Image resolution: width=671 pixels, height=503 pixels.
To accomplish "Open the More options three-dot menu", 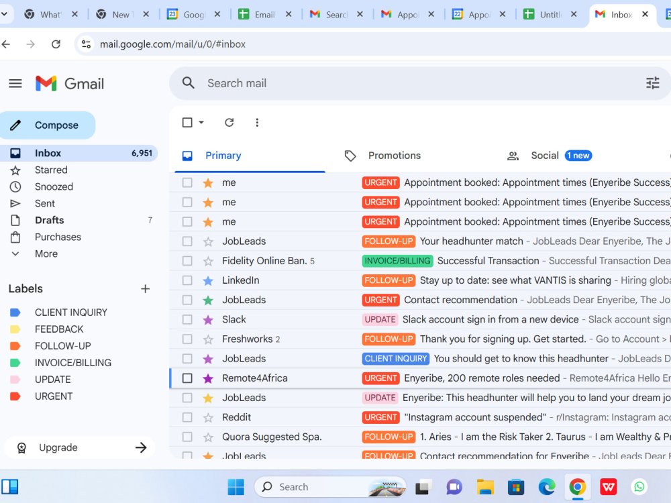I will (x=257, y=123).
